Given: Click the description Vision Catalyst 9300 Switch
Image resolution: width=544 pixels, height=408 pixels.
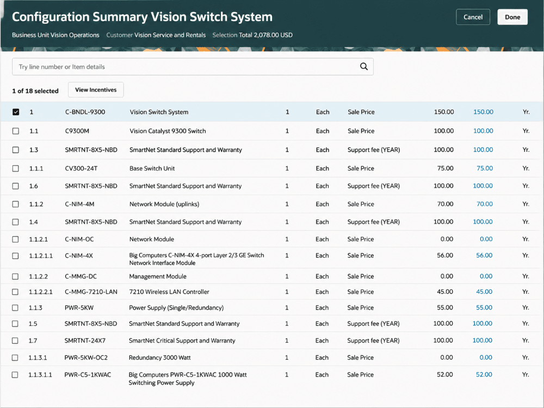Looking at the screenshot, I should click(x=168, y=131).
